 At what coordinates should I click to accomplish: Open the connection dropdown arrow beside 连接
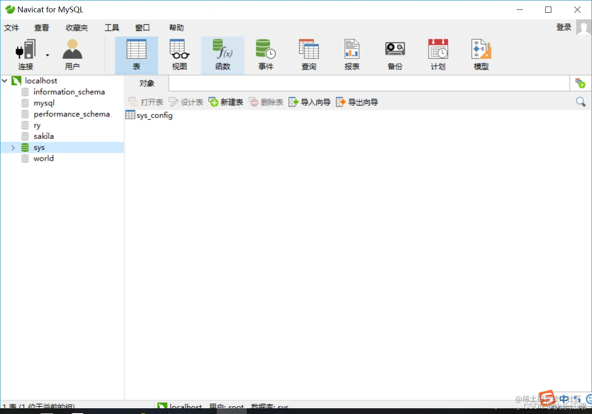pyautogui.click(x=48, y=55)
